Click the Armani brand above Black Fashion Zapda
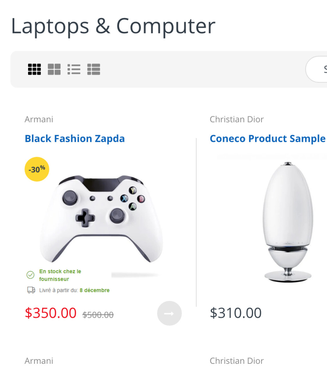This screenshot has height=366, width=327. point(39,119)
